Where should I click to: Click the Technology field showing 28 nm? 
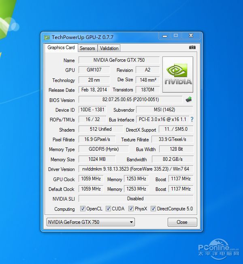point(94,80)
